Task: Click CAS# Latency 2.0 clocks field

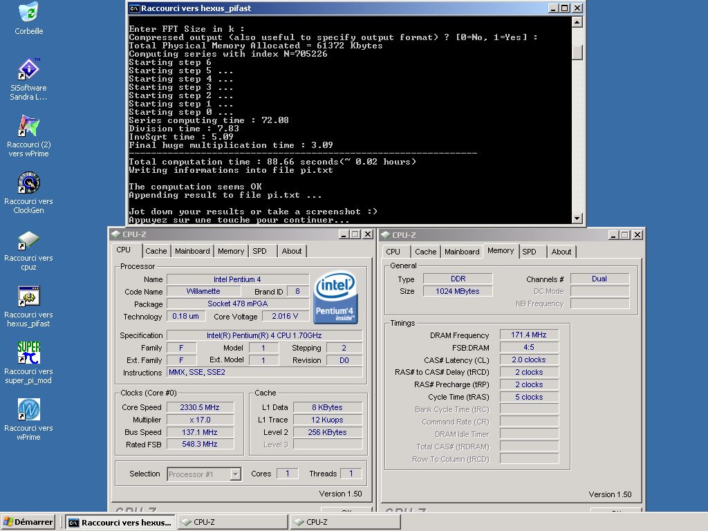Action: tap(529, 360)
